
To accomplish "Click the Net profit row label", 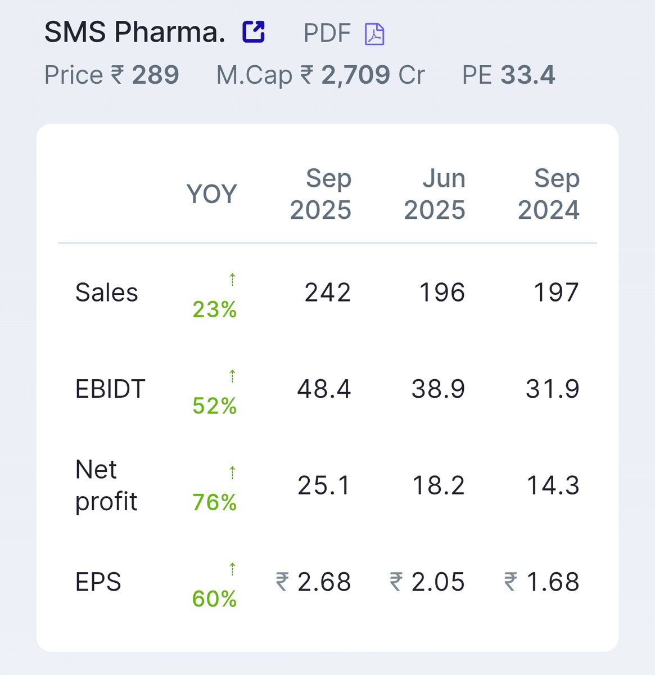I will pos(106,485).
